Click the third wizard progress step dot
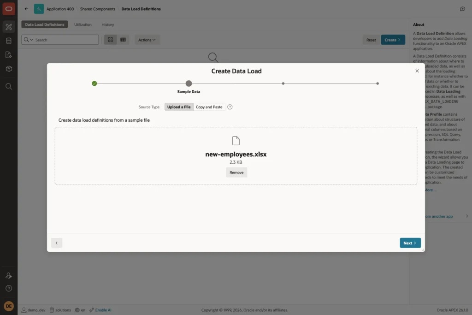This screenshot has height=315, width=472. coord(283,83)
